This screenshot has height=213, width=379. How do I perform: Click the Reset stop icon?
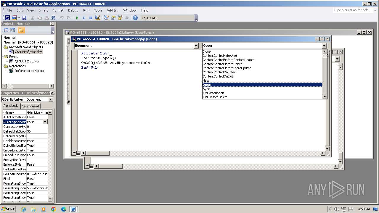pyautogui.click(x=91, y=18)
